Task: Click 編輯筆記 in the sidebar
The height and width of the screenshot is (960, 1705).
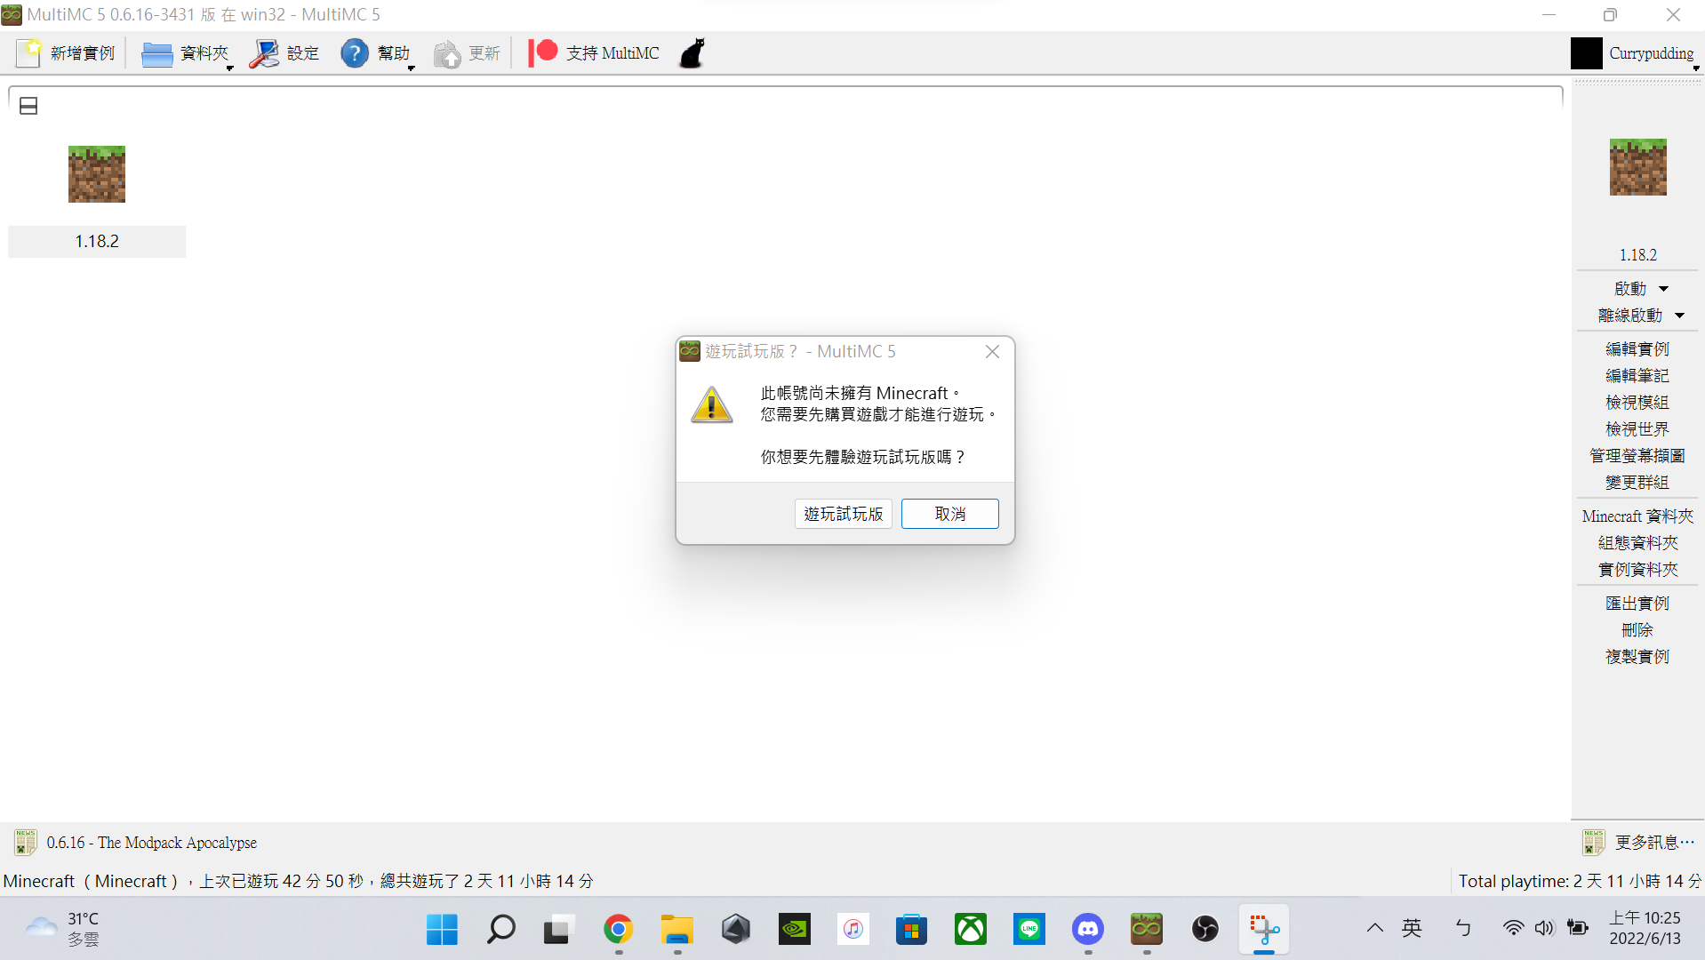Action: click(x=1637, y=376)
